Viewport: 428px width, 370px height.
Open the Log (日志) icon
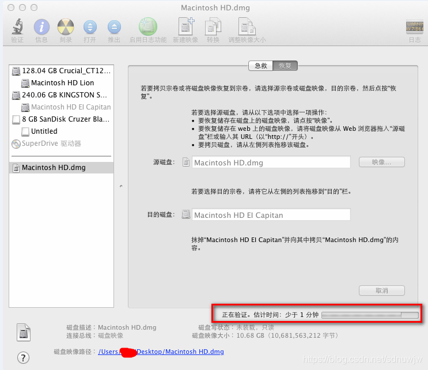point(414,27)
